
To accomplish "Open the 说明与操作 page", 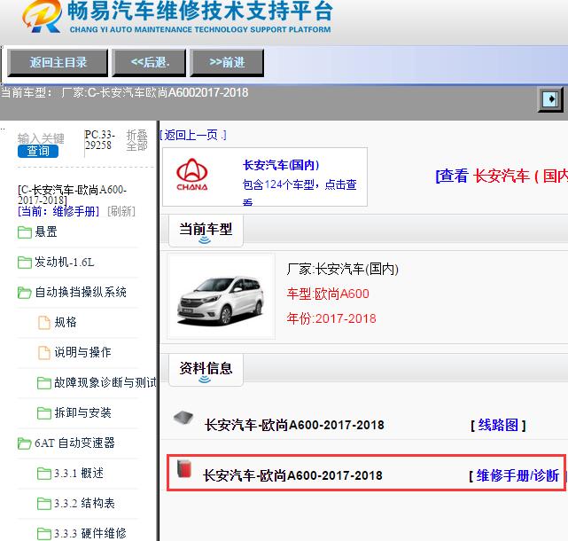I will (x=82, y=352).
